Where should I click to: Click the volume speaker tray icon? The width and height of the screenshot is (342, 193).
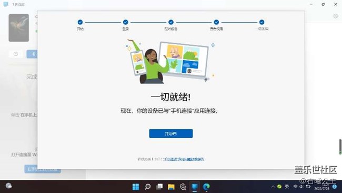point(301,187)
